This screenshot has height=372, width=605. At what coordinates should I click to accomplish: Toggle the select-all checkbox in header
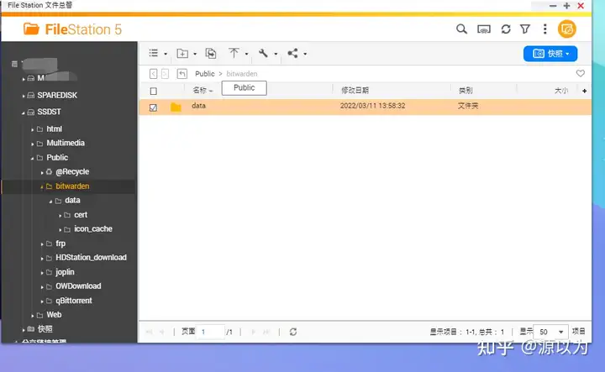tap(153, 91)
